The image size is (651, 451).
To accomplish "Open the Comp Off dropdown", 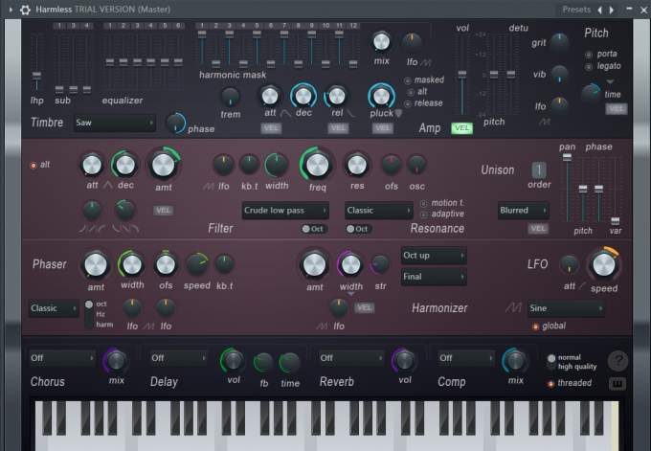I will 466,358.
